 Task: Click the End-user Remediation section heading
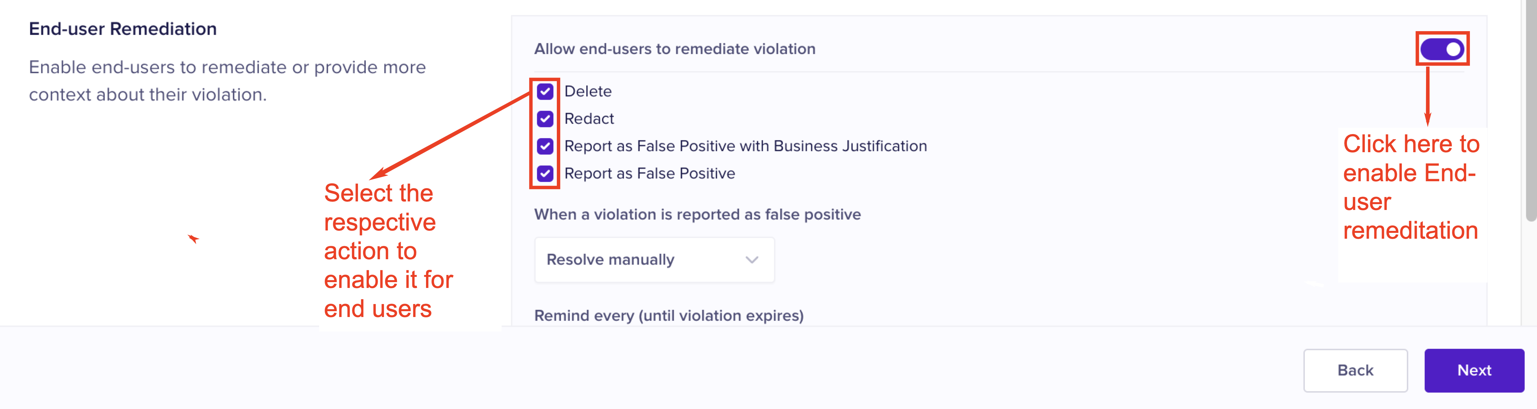pyautogui.click(x=123, y=29)
